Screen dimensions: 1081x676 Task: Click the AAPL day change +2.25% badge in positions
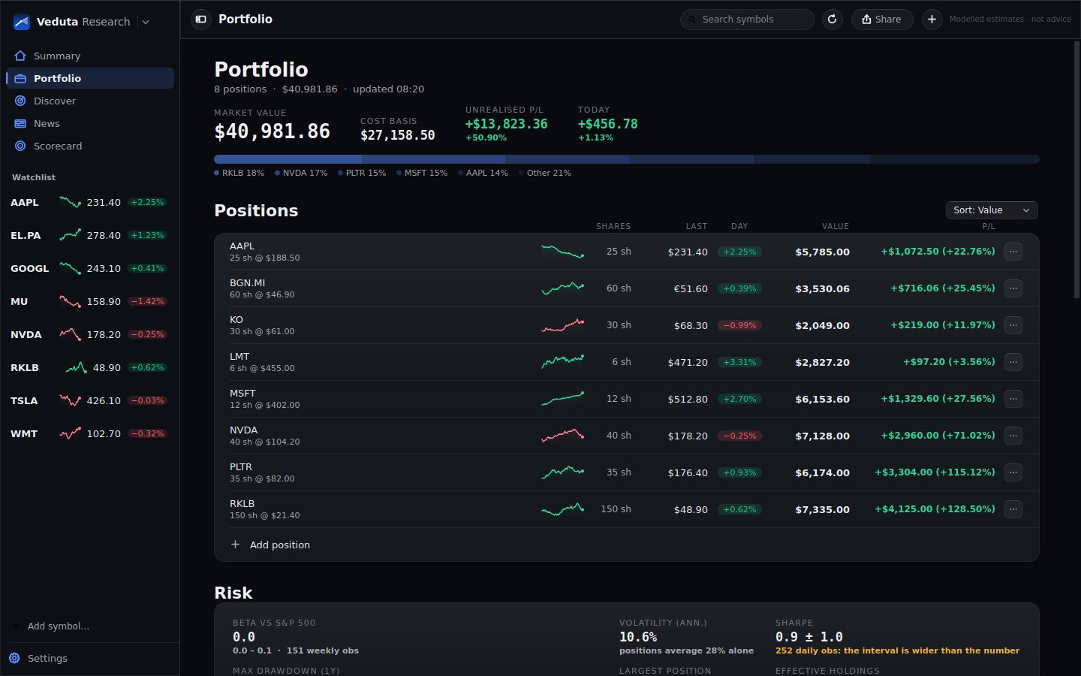(x=739, y=252)
